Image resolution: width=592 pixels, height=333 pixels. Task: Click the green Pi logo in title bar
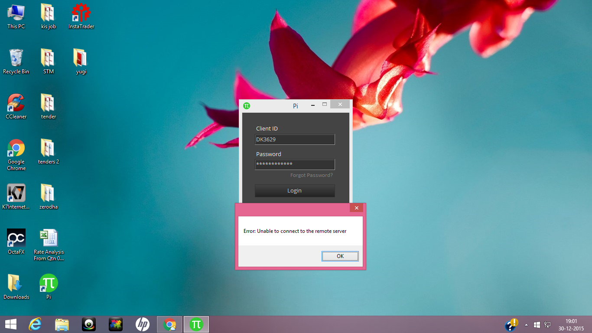click(x=247, y=105)
